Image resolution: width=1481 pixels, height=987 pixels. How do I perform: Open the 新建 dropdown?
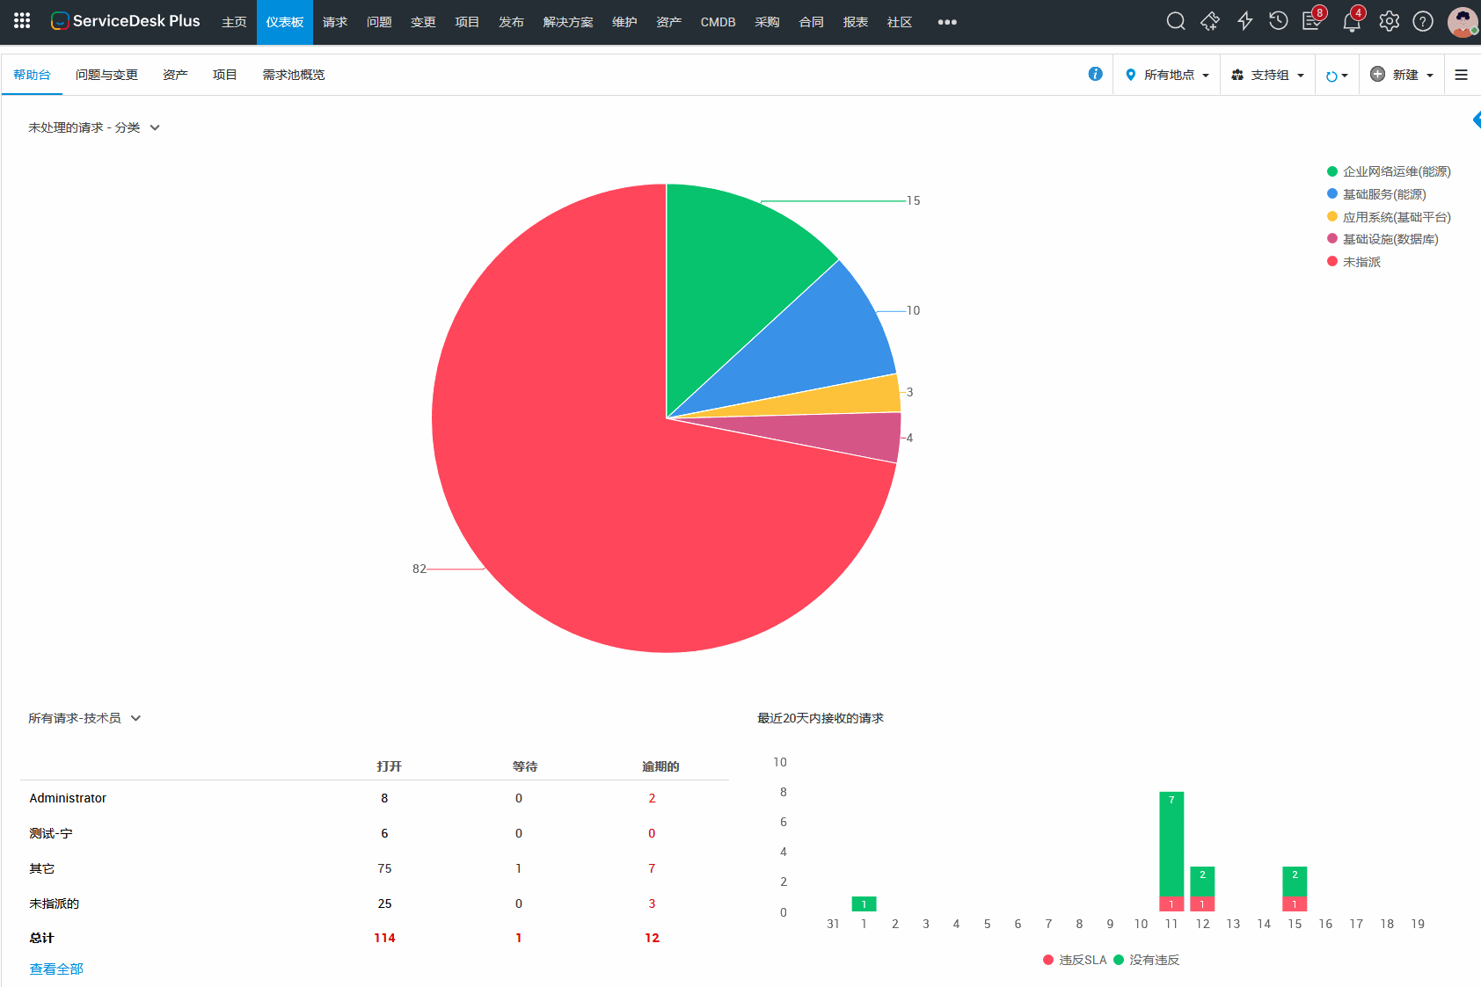pos(1402,75)
